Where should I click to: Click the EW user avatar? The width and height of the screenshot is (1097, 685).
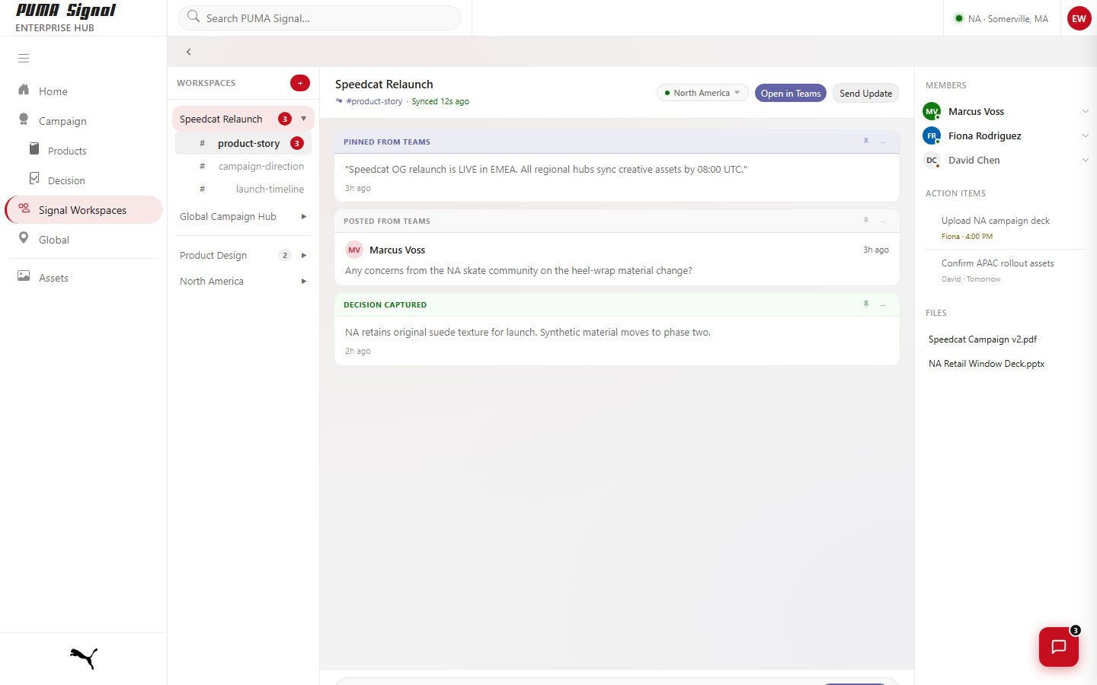(1079, 18)
